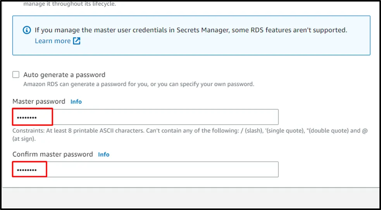Focus the Master password input field
The width and height of the screenshot is (381, 210).
[x=163, y=117]
